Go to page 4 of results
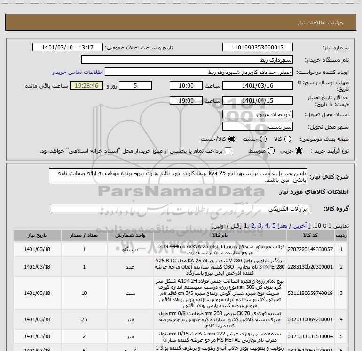362x351 pixels. (x=267, y=226)
